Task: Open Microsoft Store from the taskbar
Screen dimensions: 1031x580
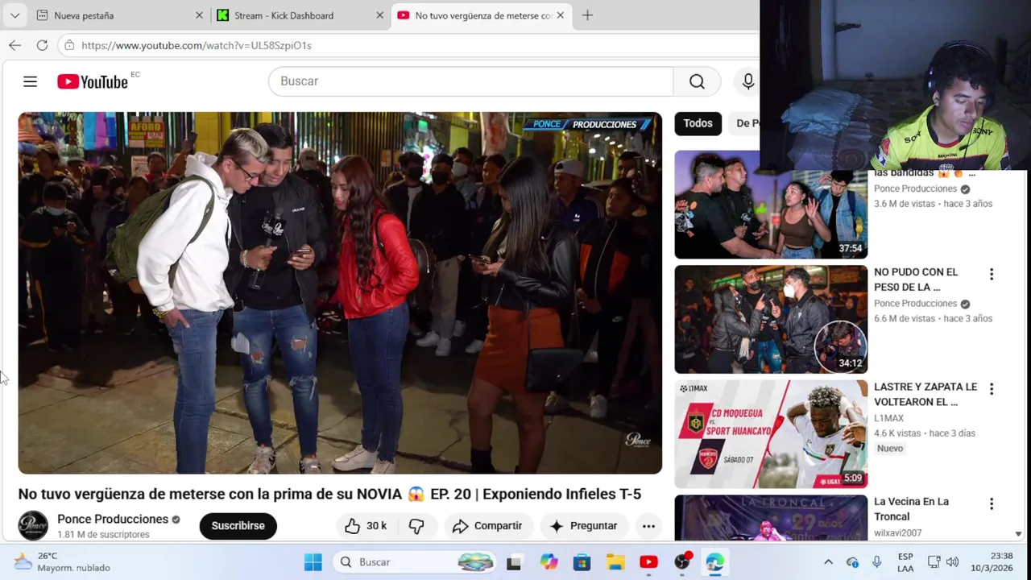Action: pyautogui.click(x=582, y=562)
